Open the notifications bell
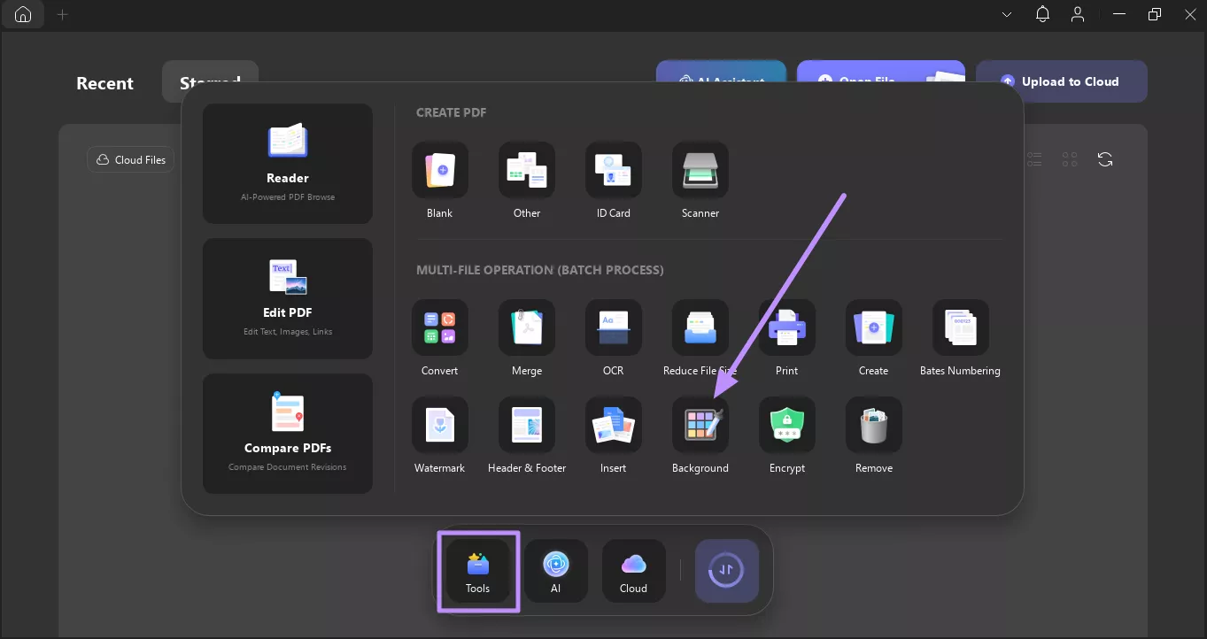The width and height of the screenshot is (1207, 639). pyautogui.click(x=1042, y=15)
